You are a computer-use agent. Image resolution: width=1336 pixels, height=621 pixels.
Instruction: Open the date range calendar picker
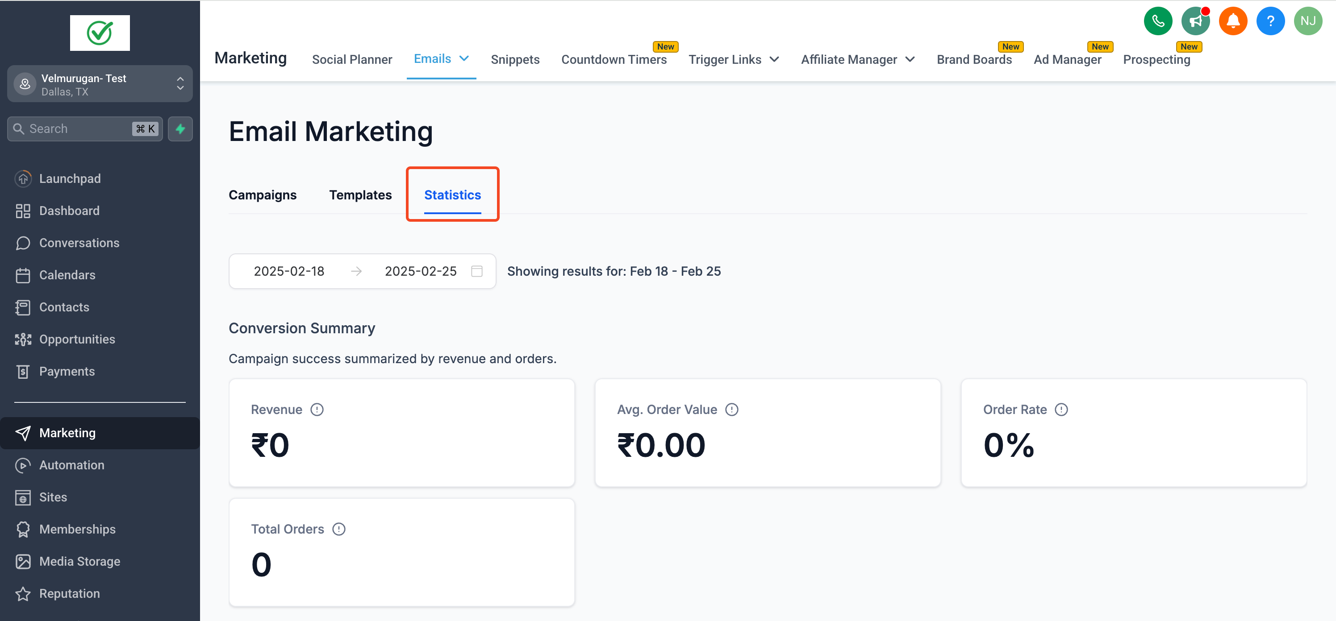point(476,271)
